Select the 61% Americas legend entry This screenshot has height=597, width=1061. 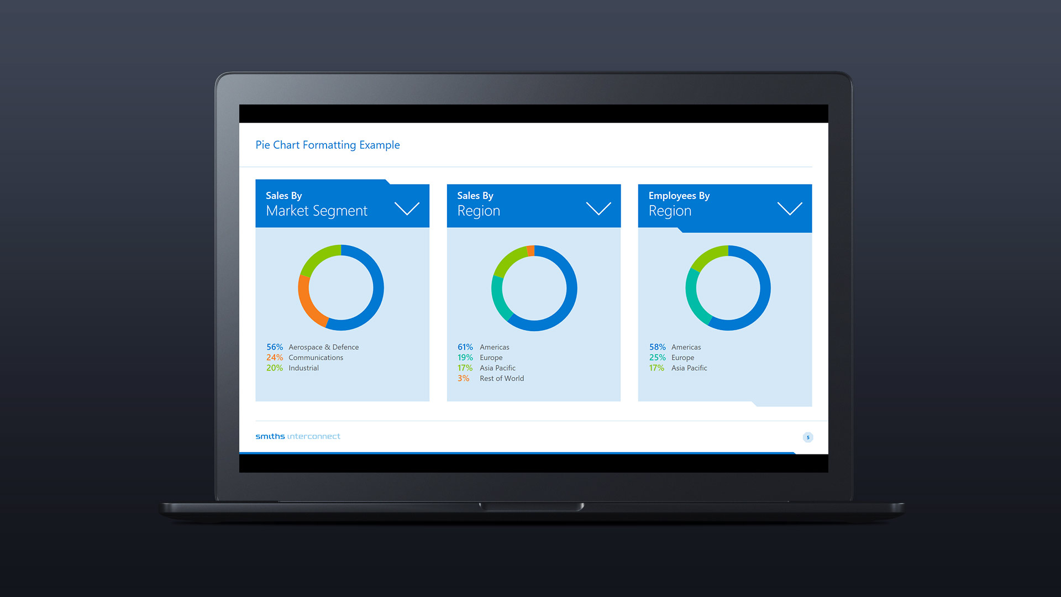[x=484, y=347]
